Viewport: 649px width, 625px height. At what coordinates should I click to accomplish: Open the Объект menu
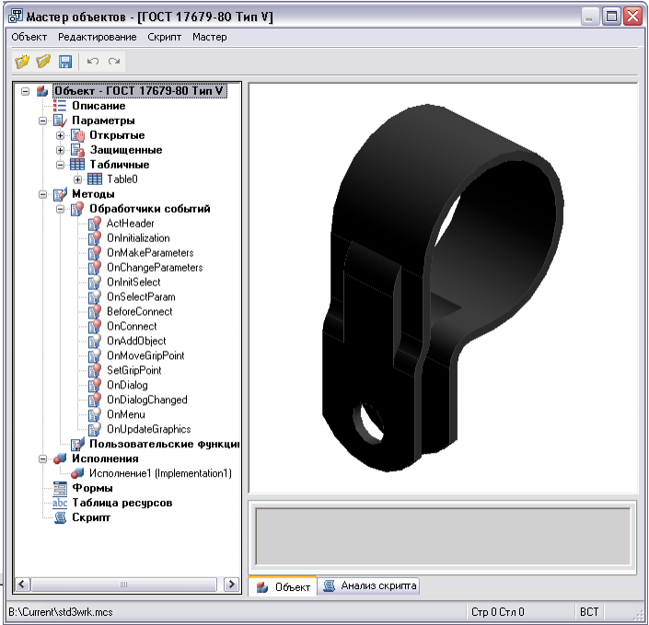coord(29,37)
